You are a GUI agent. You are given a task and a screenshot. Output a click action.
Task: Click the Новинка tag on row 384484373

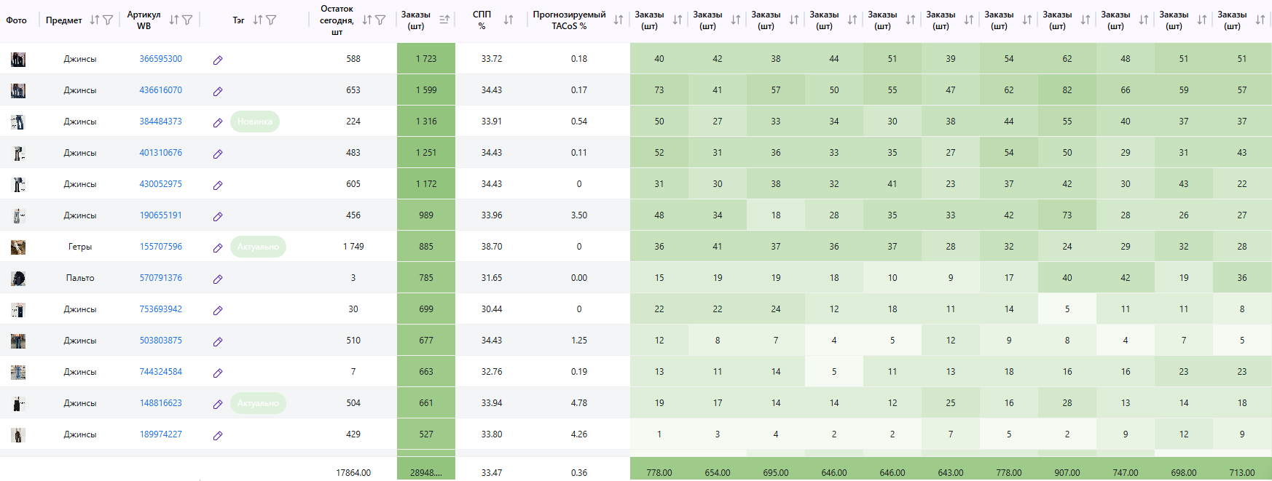pyautogui.click(x=255, y=122)
